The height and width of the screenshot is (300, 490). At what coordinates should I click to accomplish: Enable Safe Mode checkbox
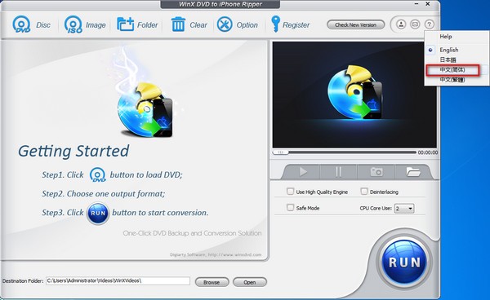[x=290, y=207]
